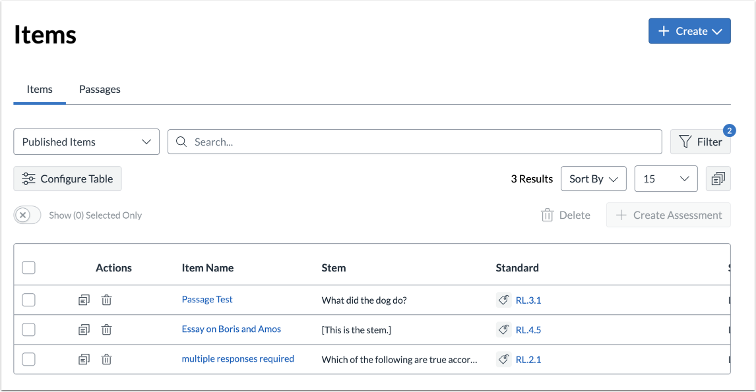Screen dimensions: 756x392
Task: Click the Search input field
Action: (x=422, y=142)
